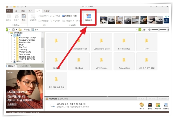The height and width of the screenshot is (119, 175).
Task: Expand the StarCraft tree node
Action: (x=15, y=47)
